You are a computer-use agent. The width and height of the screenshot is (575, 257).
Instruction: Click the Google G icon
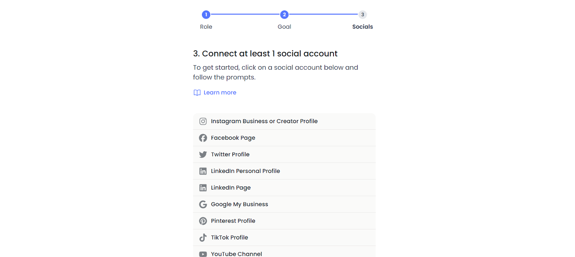[203, 204]
